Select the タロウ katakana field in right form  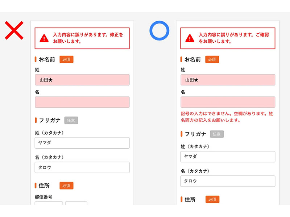[x=228, y=181]
